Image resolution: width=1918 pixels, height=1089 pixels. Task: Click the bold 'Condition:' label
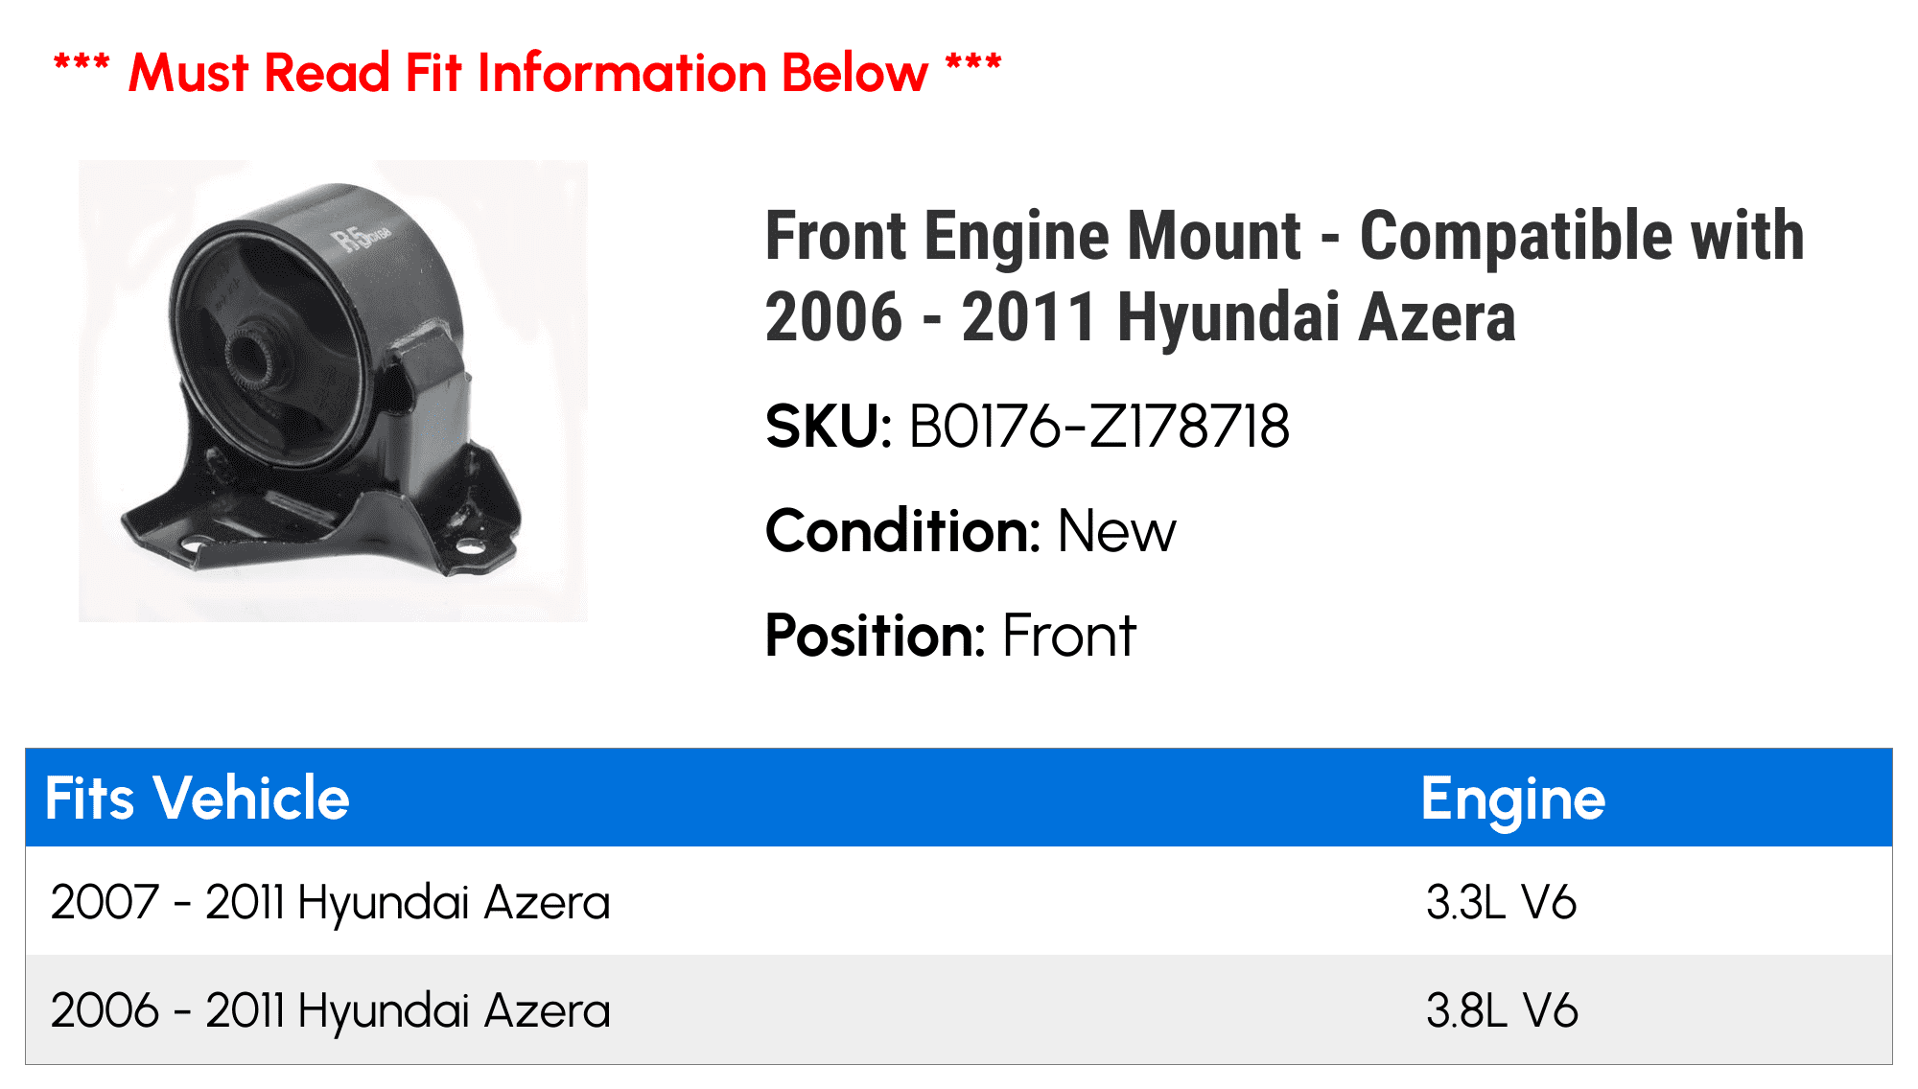(902, 531)
